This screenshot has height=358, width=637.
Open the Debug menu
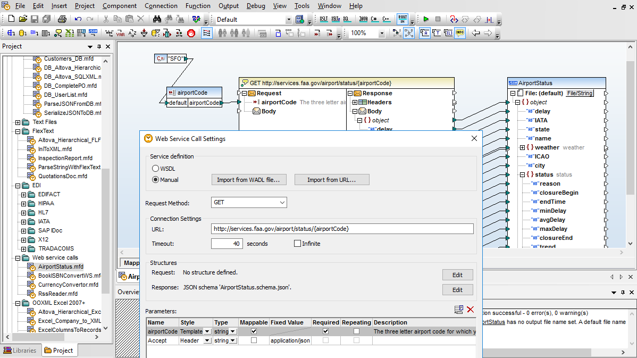click(x=256, y=6)
